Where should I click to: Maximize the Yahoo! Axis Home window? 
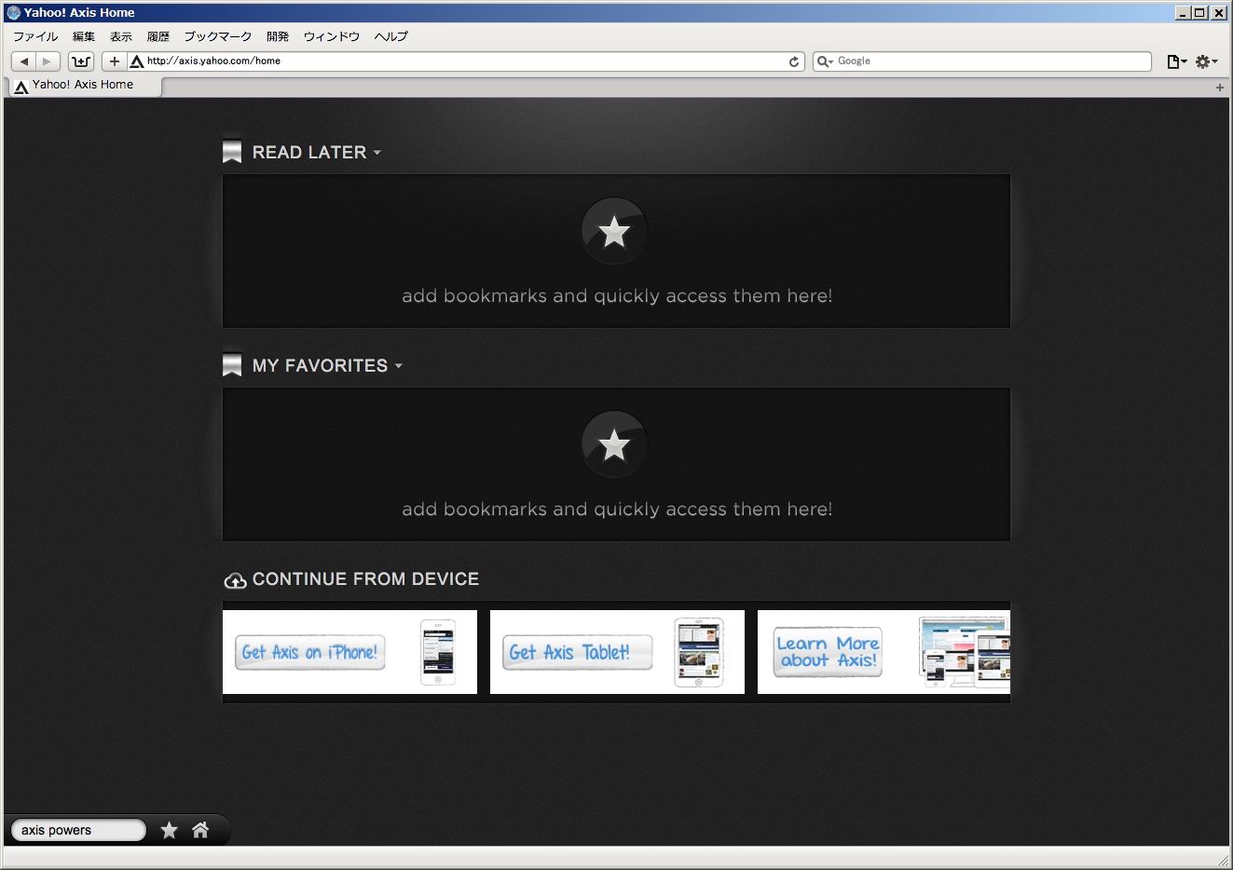(1200, 13)
